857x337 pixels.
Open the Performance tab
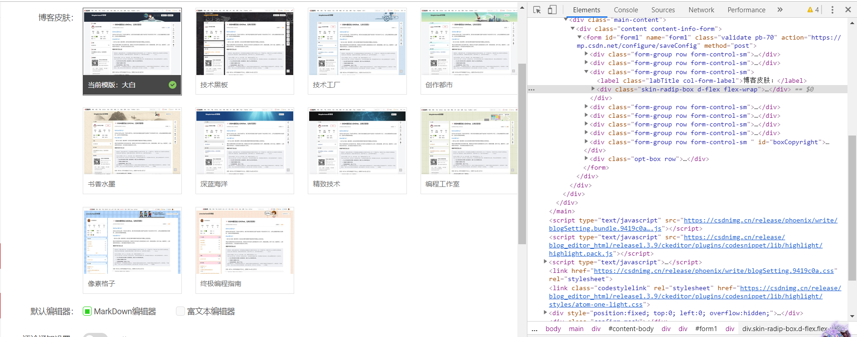click(746, 10)
